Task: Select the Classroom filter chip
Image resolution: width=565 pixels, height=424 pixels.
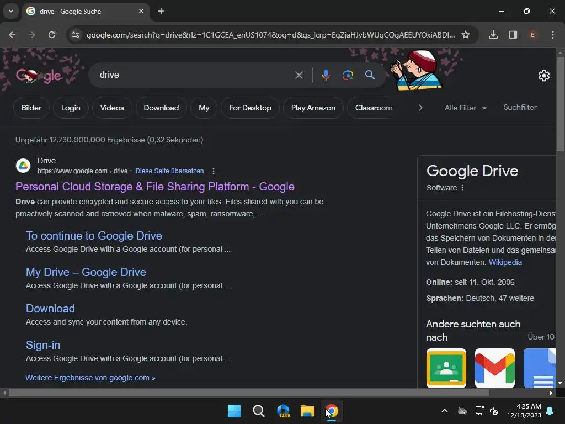Action: pyautogui.click(x=374, y=108)
